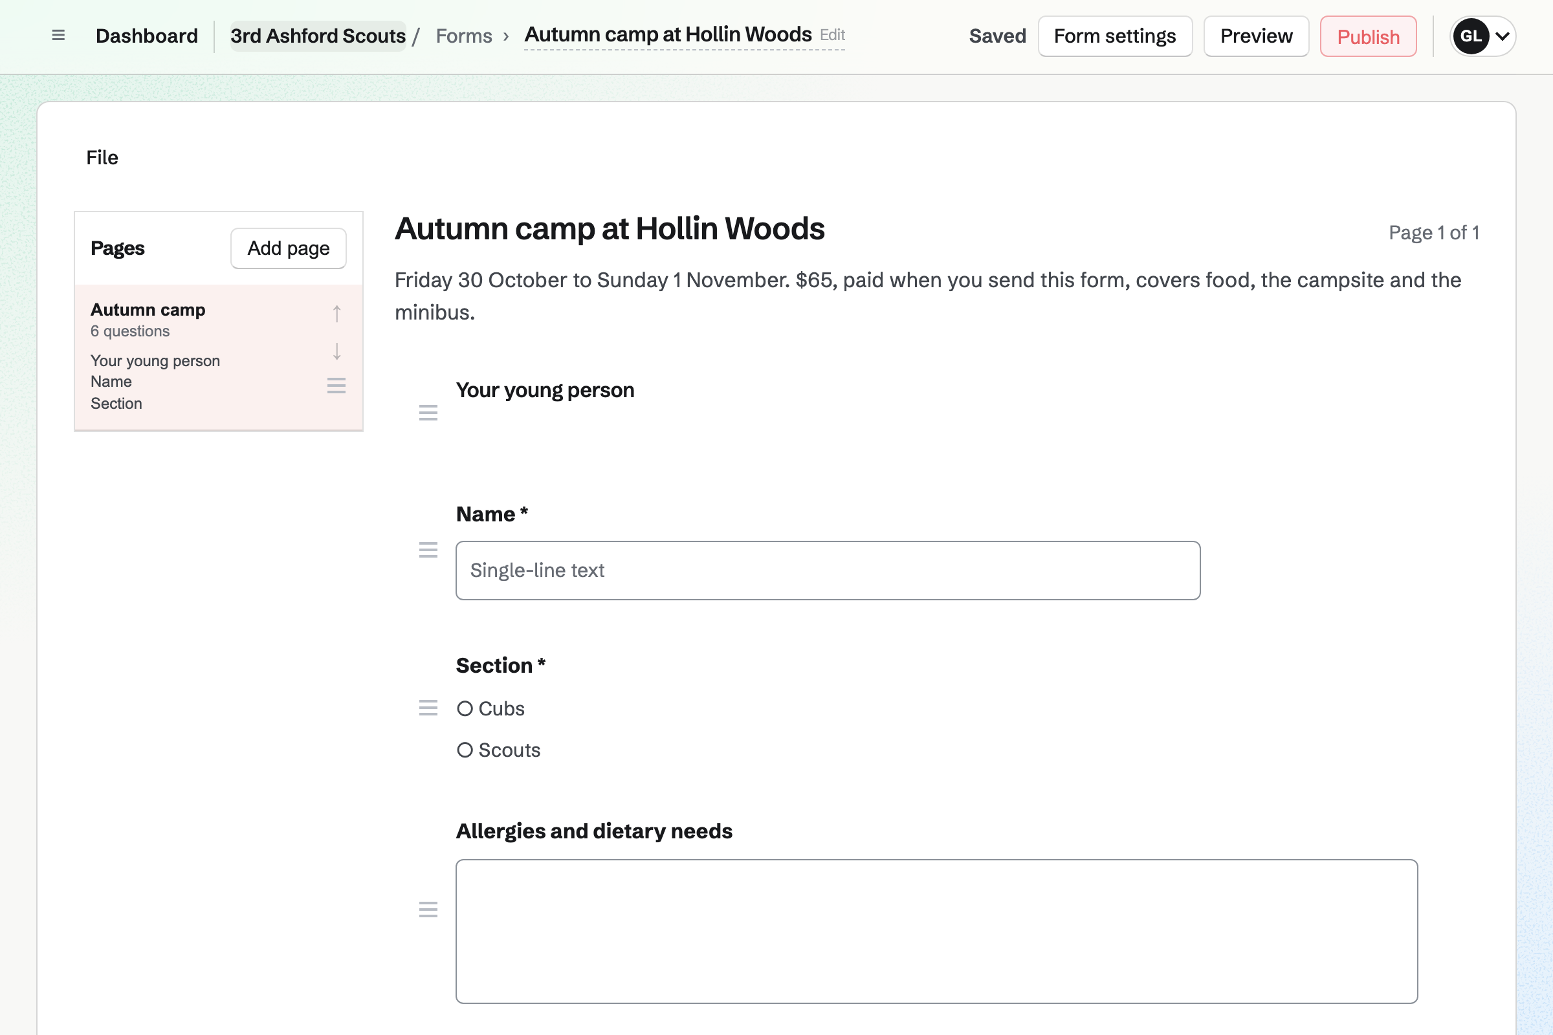The height and width of the screenshot is (1035, 1553).
Task: Click the Preview button
Action: pos(1256,36)
